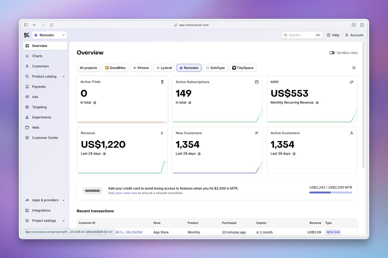Open the browser reader view icon

354,25
